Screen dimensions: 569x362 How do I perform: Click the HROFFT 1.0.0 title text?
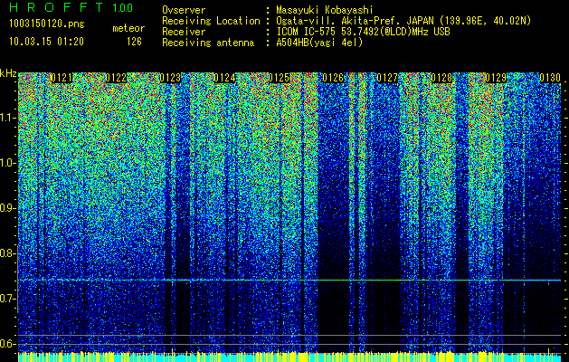71,7
